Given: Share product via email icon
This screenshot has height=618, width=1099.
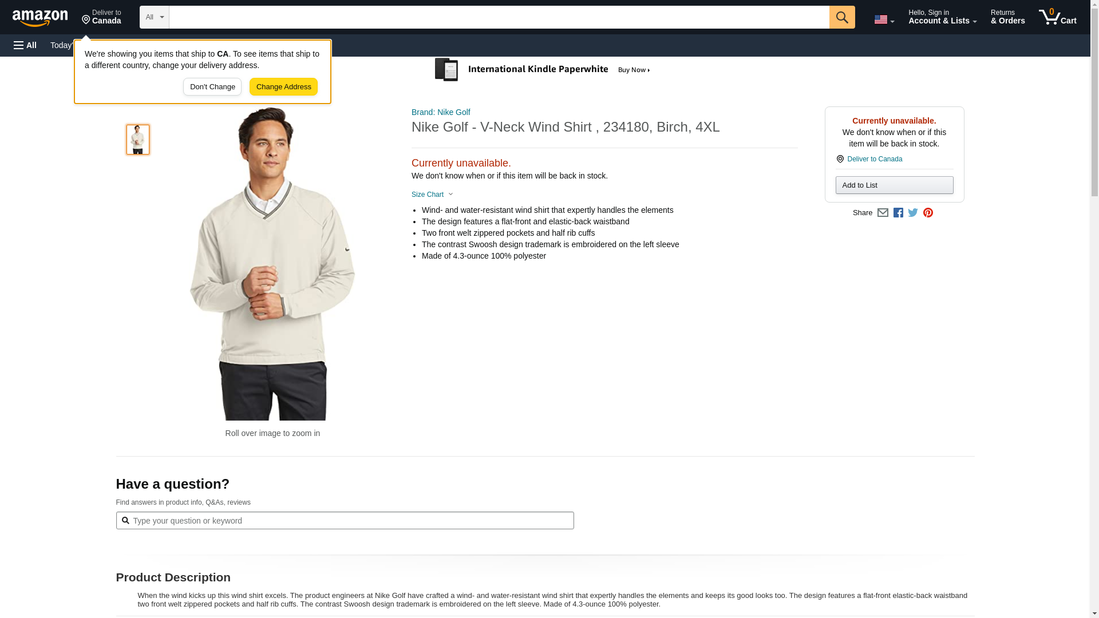Looking at the screenshot, I should click(883, 213).
